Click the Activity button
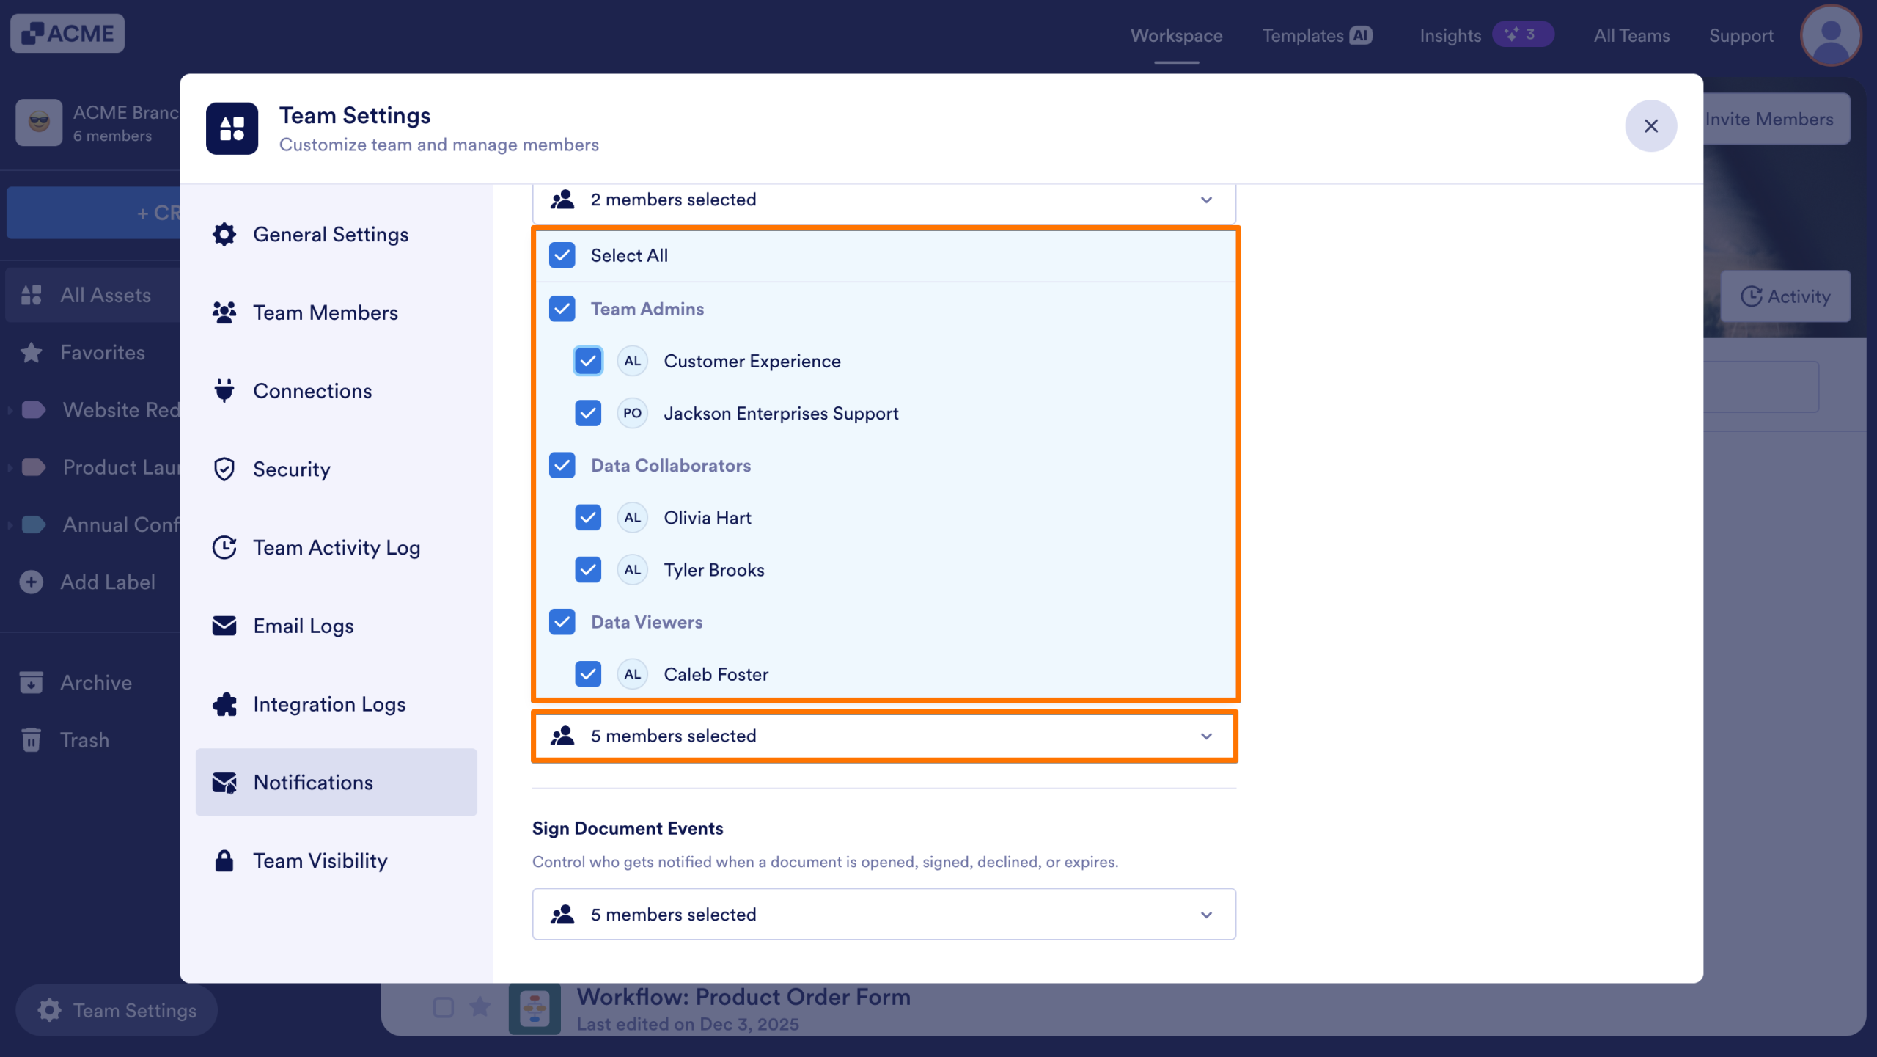1877x1057 pixels. tap(1785, 296)
